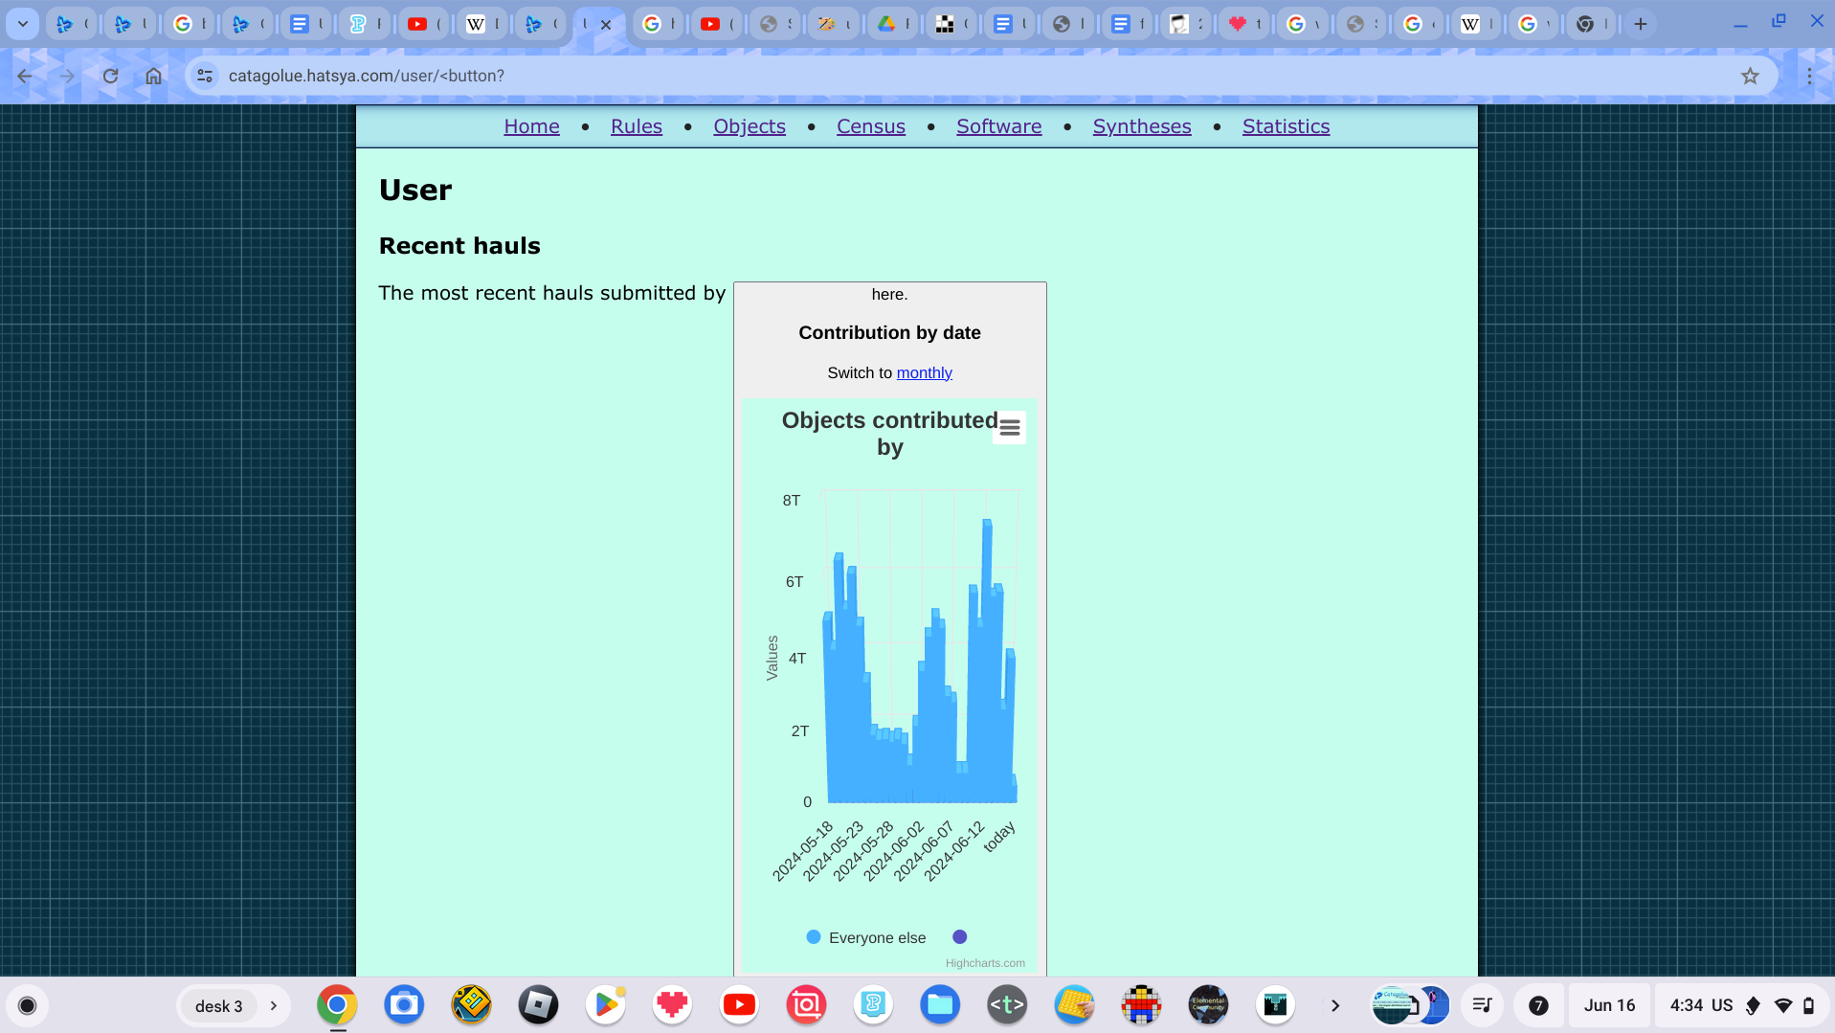Open a new browser tab with plus
Viewport: 1835px width, 1033px height.
pos(1641,24)
